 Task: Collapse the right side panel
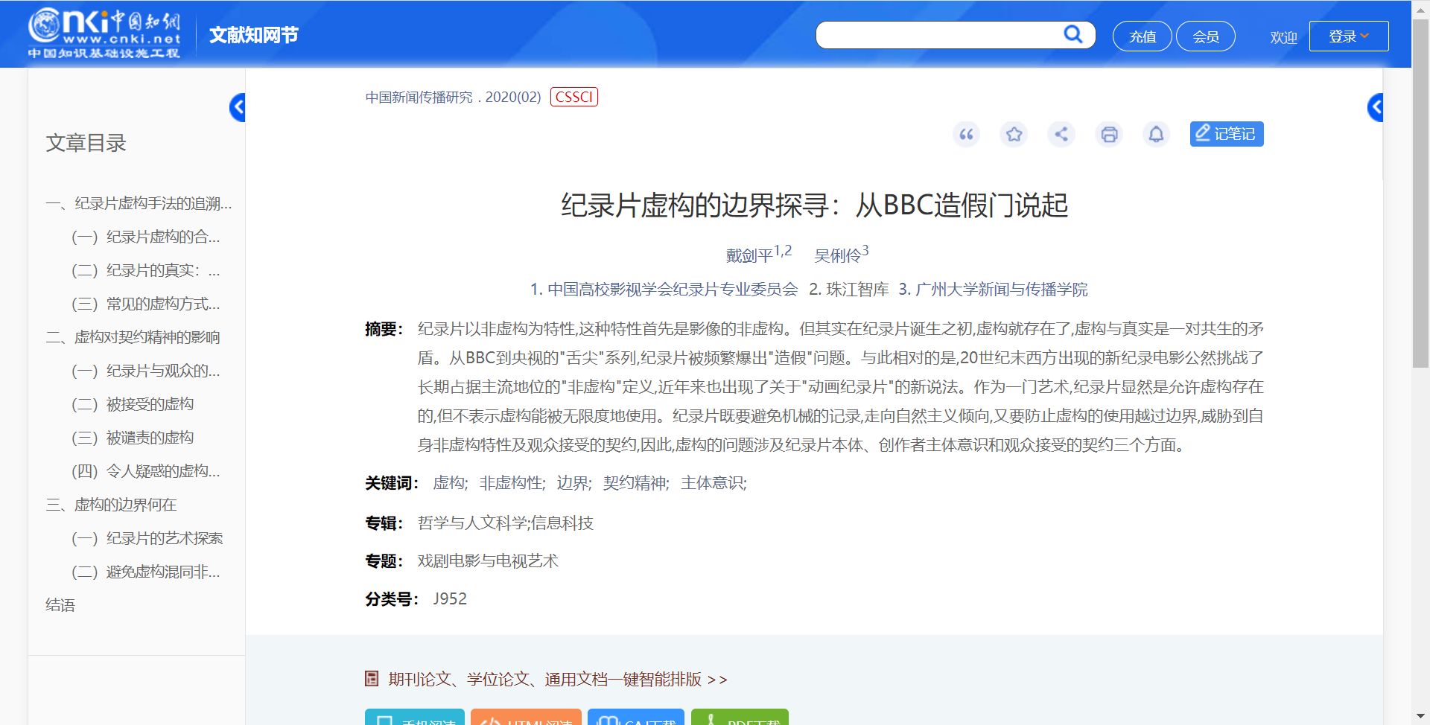(x=1376, y=107)
